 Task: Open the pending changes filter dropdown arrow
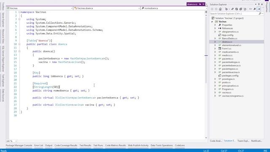[x=229, y=9]
